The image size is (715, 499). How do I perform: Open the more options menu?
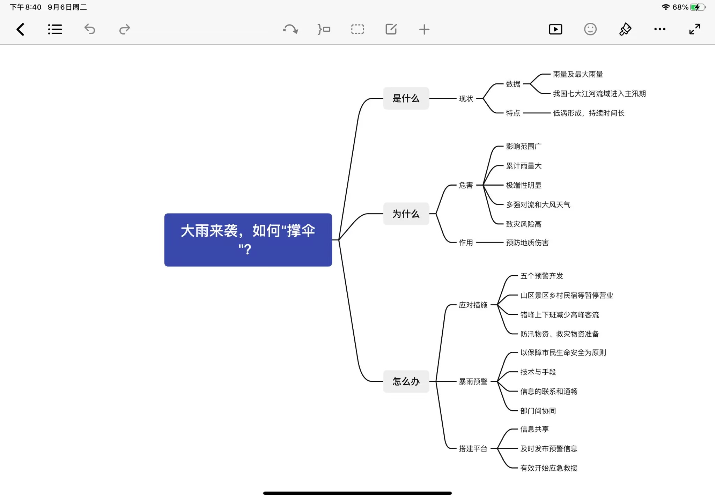coord(660,29)
